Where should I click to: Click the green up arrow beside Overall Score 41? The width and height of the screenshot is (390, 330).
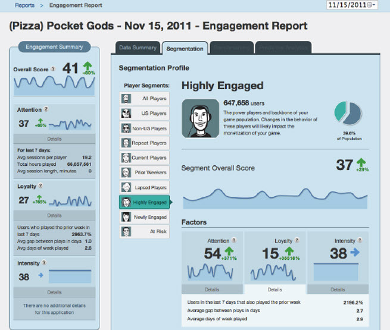pos(88,67)
